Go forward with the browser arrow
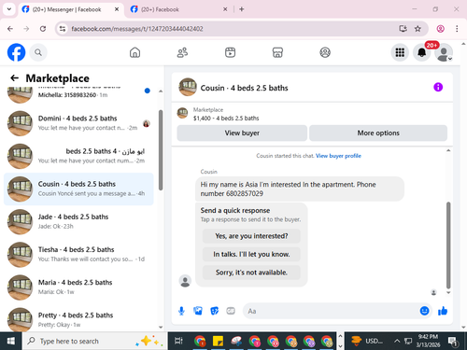 [x=26, y=29]
